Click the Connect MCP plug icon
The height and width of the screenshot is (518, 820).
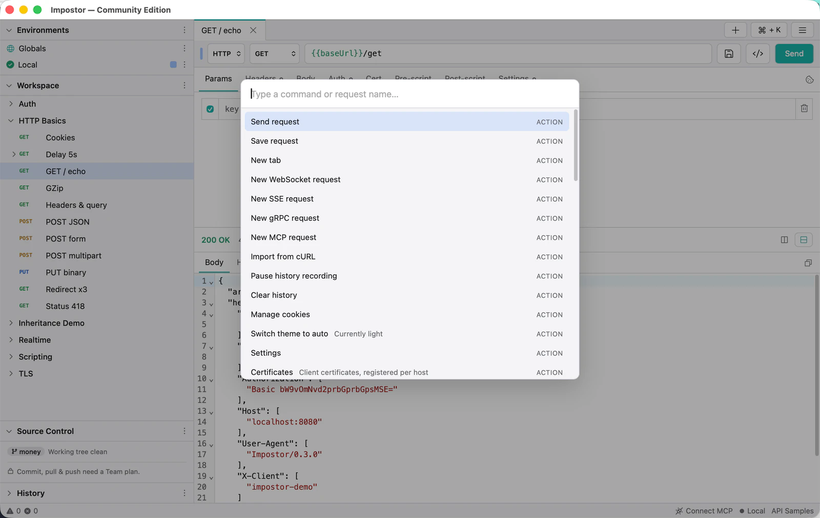(x=679, y=511)
